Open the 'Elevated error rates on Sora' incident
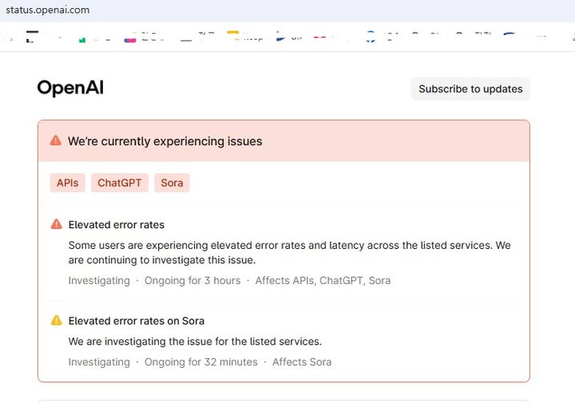The width and height of the screenshot is (575, 403). coord(136,321)
